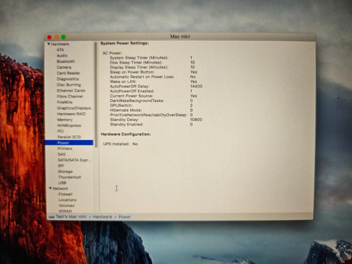Open WWAN under Network
This screenshot has height=264, width=352.
65,211
